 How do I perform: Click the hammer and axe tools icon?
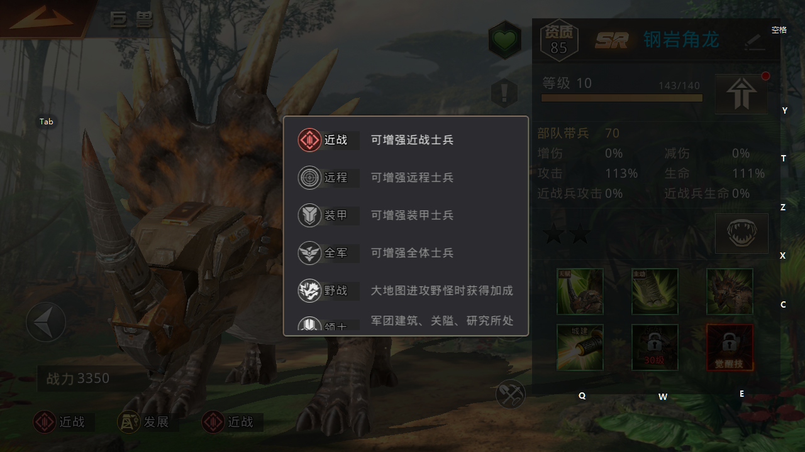pyautogui.click(x=510, y=394)
